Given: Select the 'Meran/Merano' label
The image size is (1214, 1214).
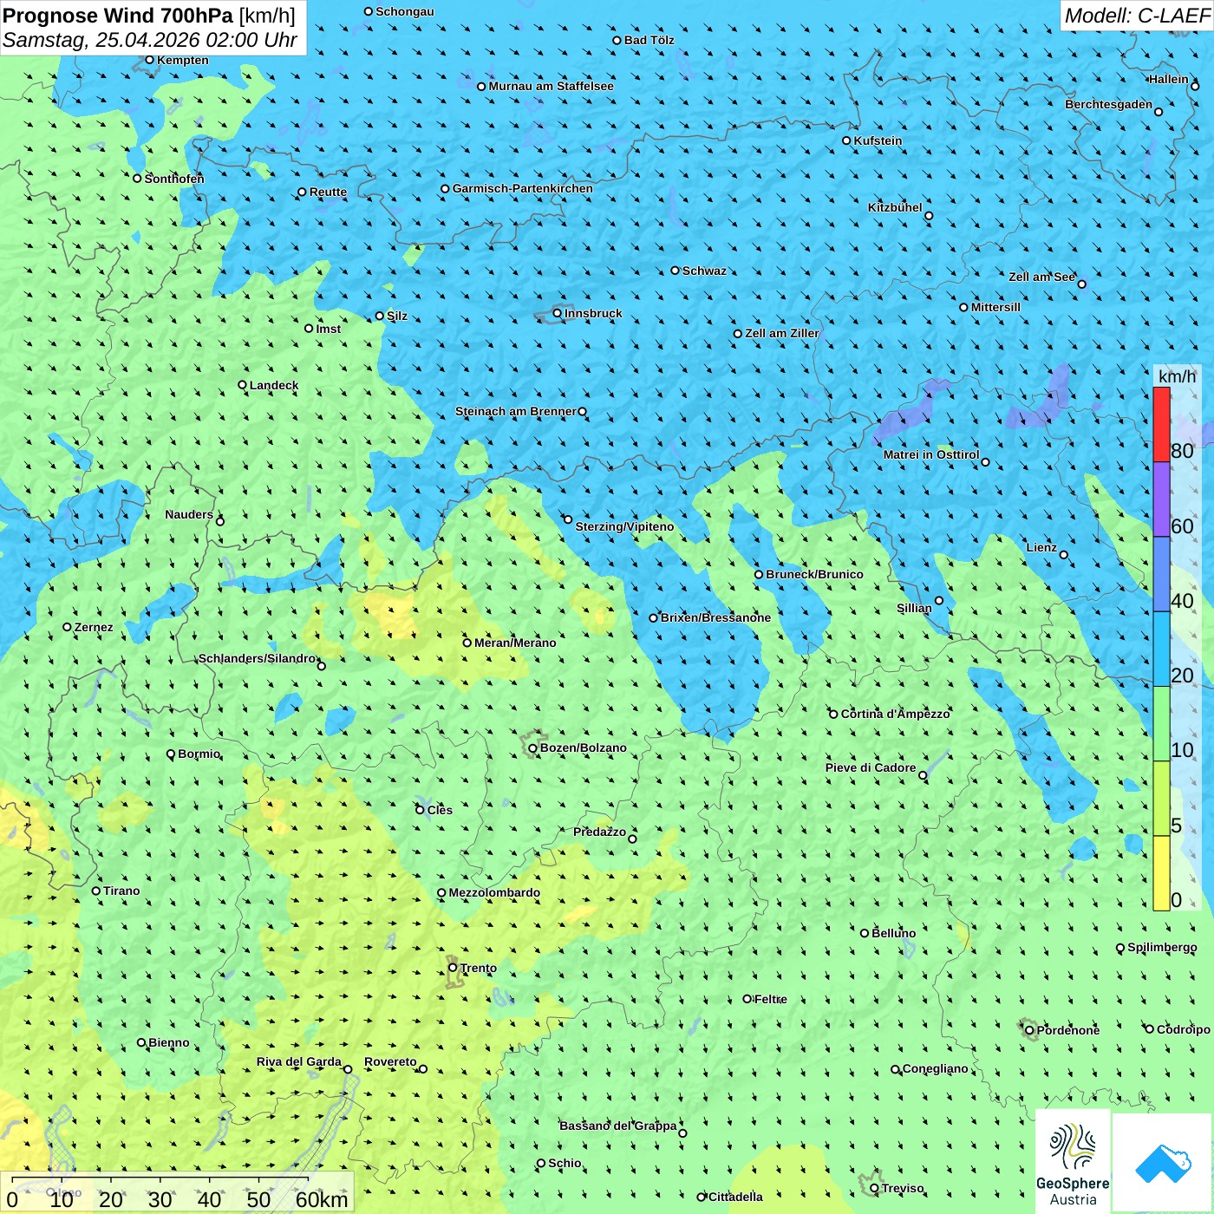Looking at the screenshot, I should pos(515,643).
